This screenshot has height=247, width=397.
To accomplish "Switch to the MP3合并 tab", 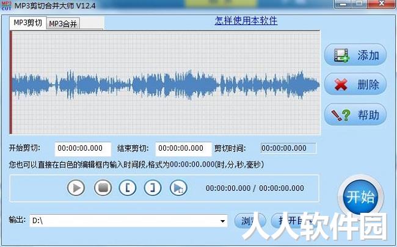I will click(63, 24).
